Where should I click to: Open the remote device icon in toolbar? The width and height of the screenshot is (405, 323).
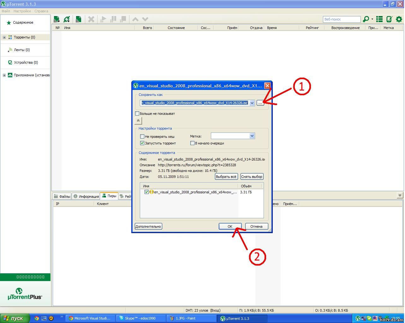pos(389,19)
